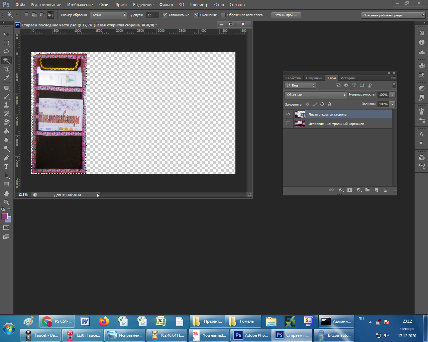Click the Допуск tolerance input field
The height and width of the screenshot is (342, 428).
tap(152, 15)
